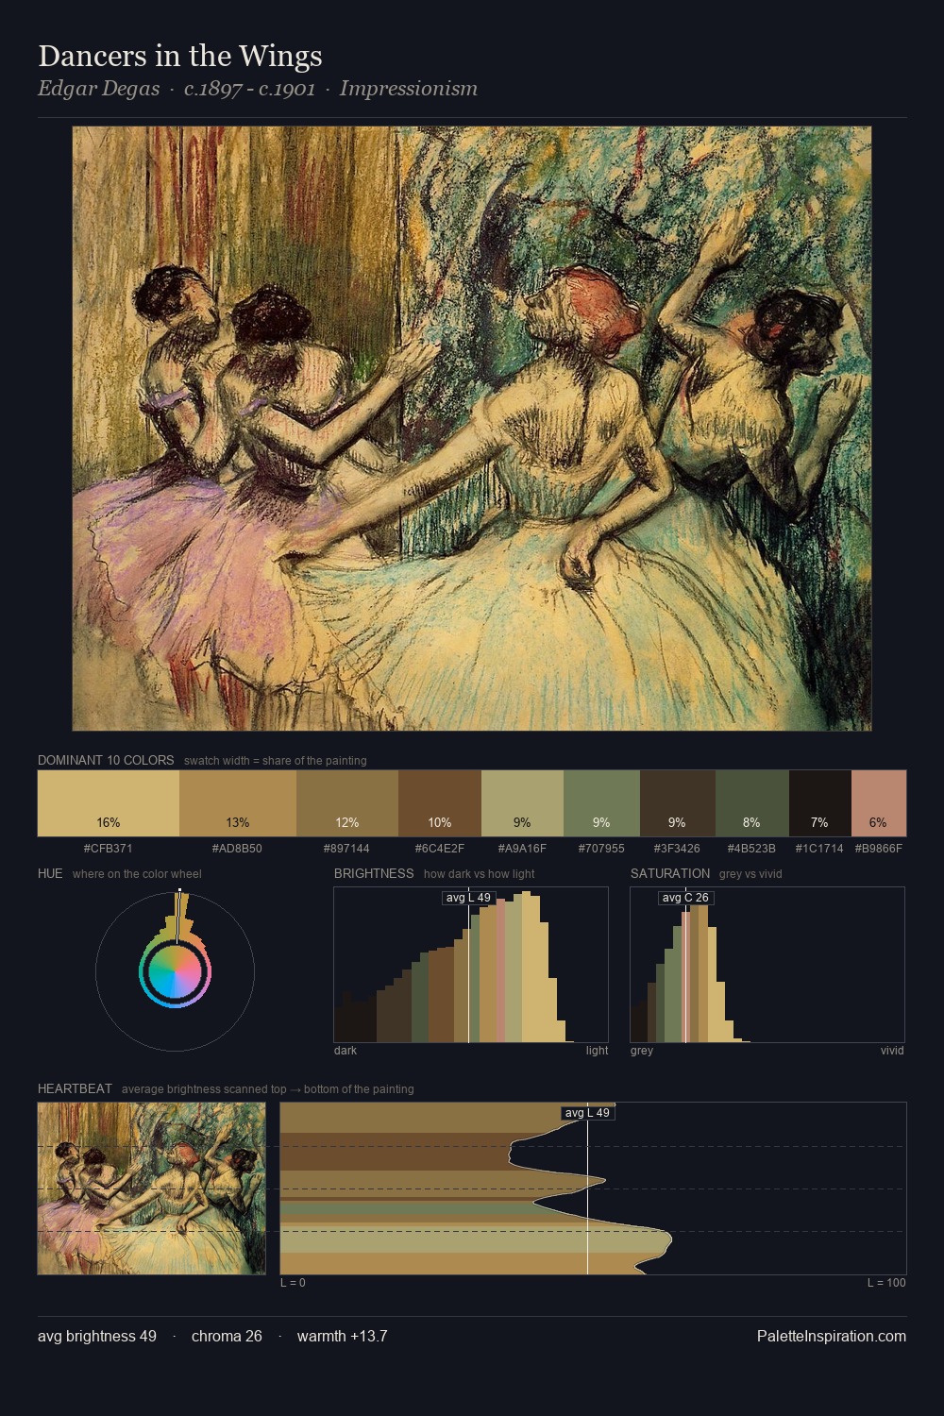Click the hex label '#1C1714'
Viewport: 944px width, 1416px height.
coord(819,849)
